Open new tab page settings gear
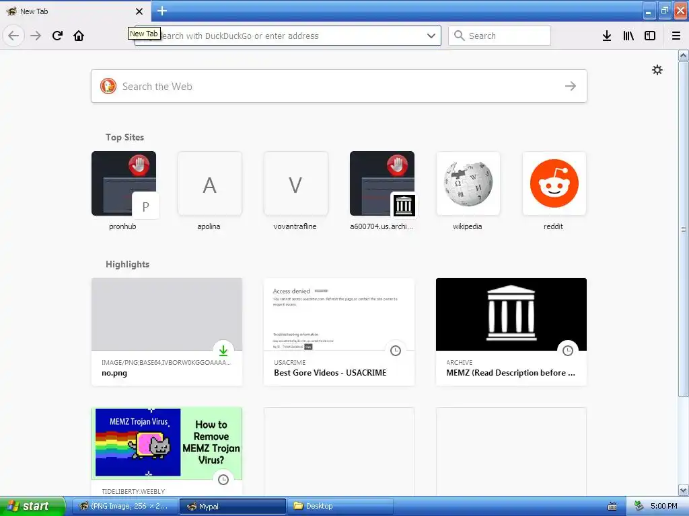 coord(657,70)
